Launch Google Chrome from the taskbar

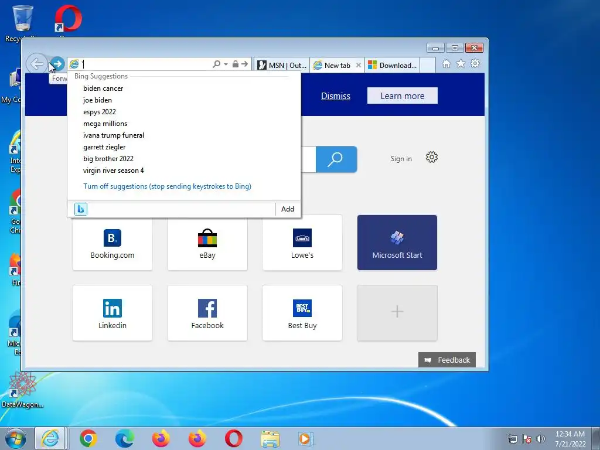[x=88, y=438]
